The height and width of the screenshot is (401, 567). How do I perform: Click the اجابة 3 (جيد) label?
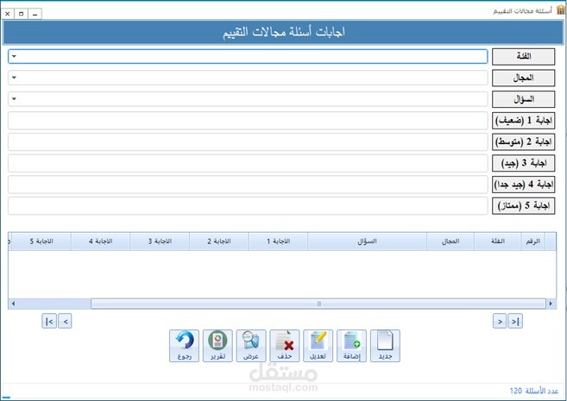[523, 163]
